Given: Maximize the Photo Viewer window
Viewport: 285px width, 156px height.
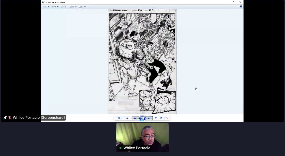Looking at the screenshot, I should (234, 2).
